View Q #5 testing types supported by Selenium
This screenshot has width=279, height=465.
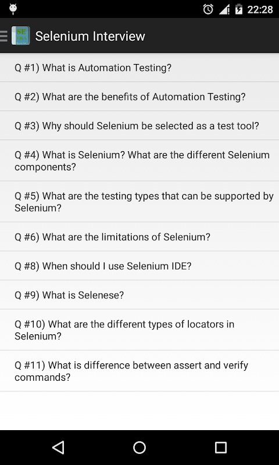point(139,202)
